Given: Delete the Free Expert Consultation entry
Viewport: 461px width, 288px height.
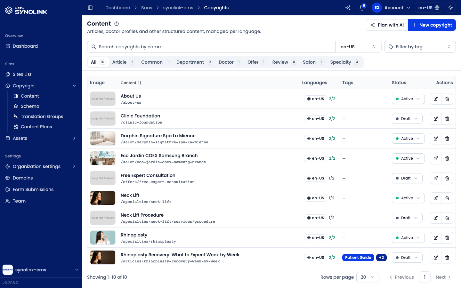Looking at the screenshot, I should point(447,178).
